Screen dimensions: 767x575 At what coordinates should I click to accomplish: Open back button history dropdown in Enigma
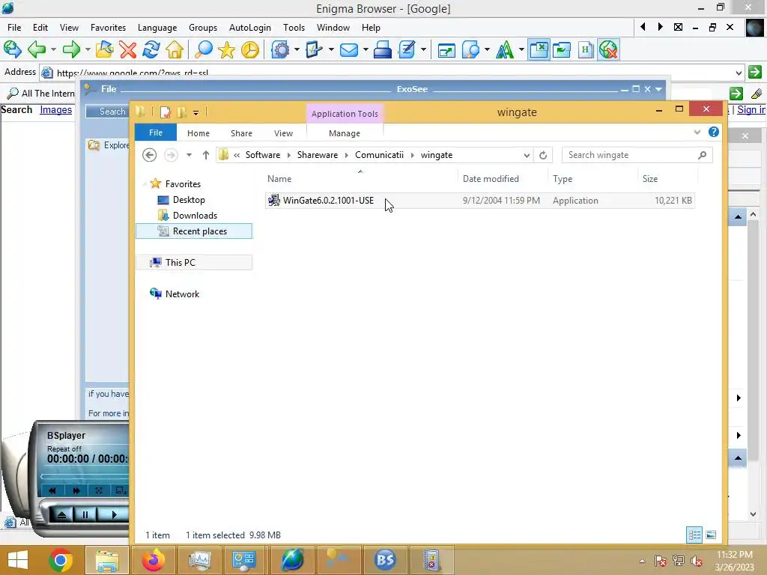coord(53,49)
